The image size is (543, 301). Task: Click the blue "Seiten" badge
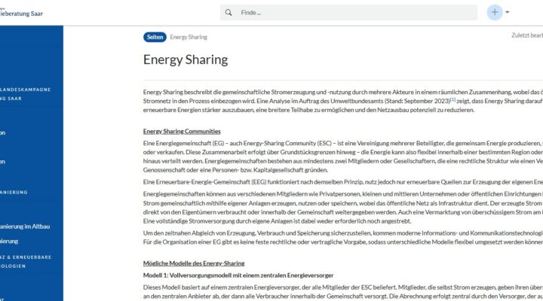click(155, 37)
